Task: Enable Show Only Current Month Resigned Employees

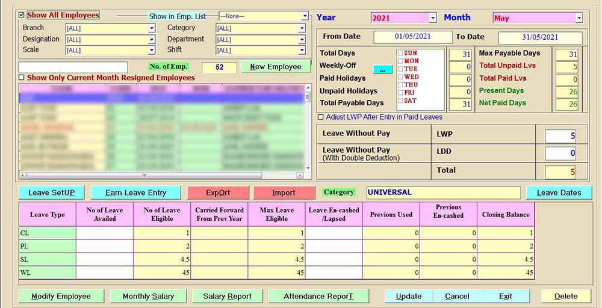Action: point(22,78)
